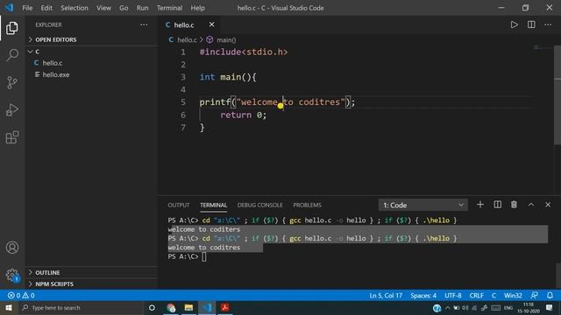Open the View menu

point(103,8)
